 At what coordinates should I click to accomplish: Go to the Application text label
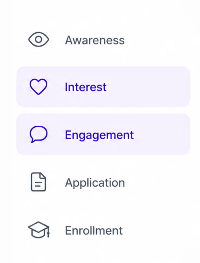(x=95, y=183)
